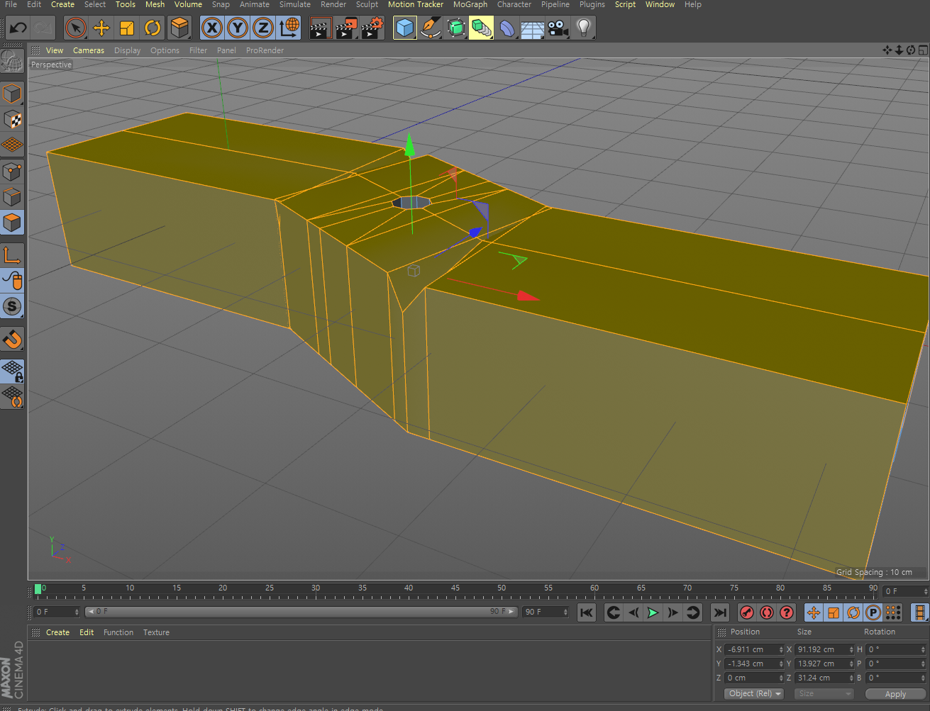Switch to Texture mode checkered cube

(13, 120)
